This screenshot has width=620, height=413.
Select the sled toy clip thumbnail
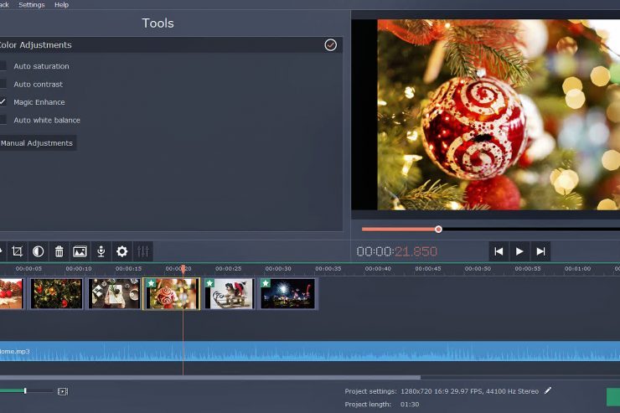point(229,294)
